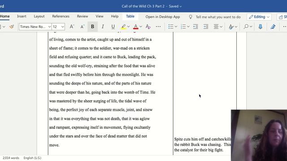
Task: Click the 2,014 words count
Action: [x=11, y=158]
